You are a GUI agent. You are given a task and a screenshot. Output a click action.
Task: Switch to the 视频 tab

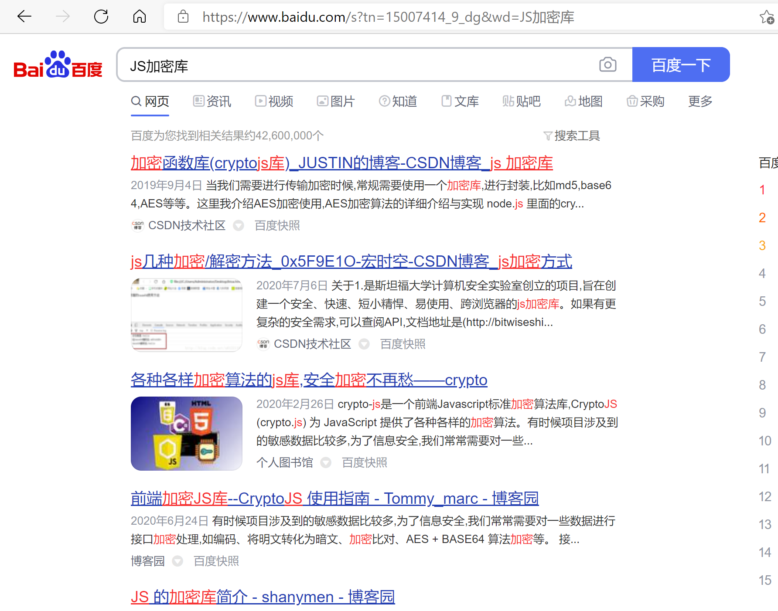click(x=274, y=101)
